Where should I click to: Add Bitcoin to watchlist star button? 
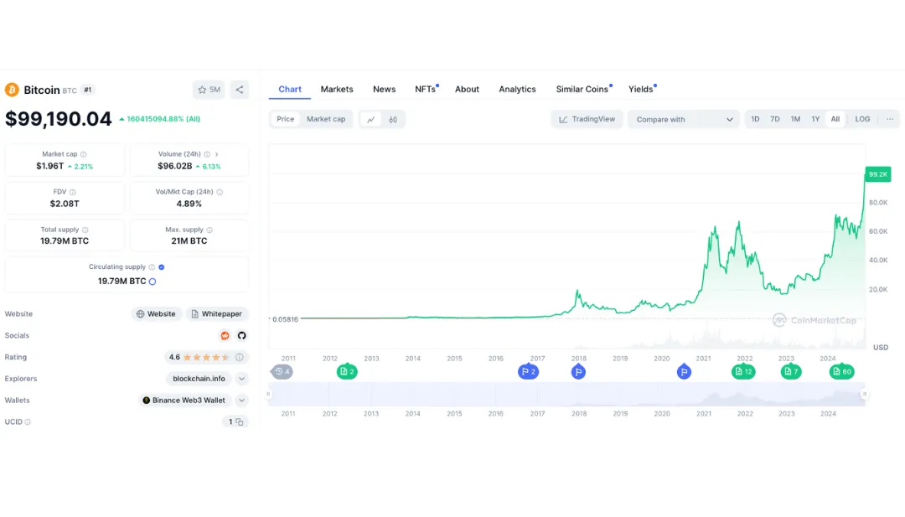209,90
